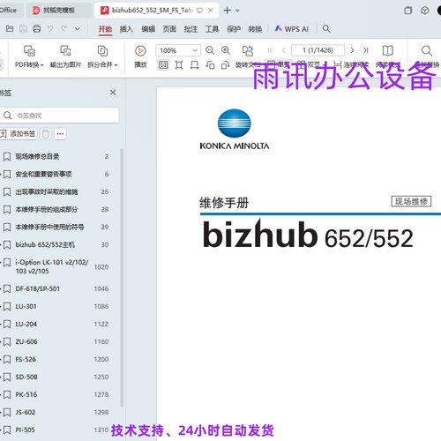Close the bizhub652_552 document tab
Screen dimensions: 441x441
[x=211, y=11]
